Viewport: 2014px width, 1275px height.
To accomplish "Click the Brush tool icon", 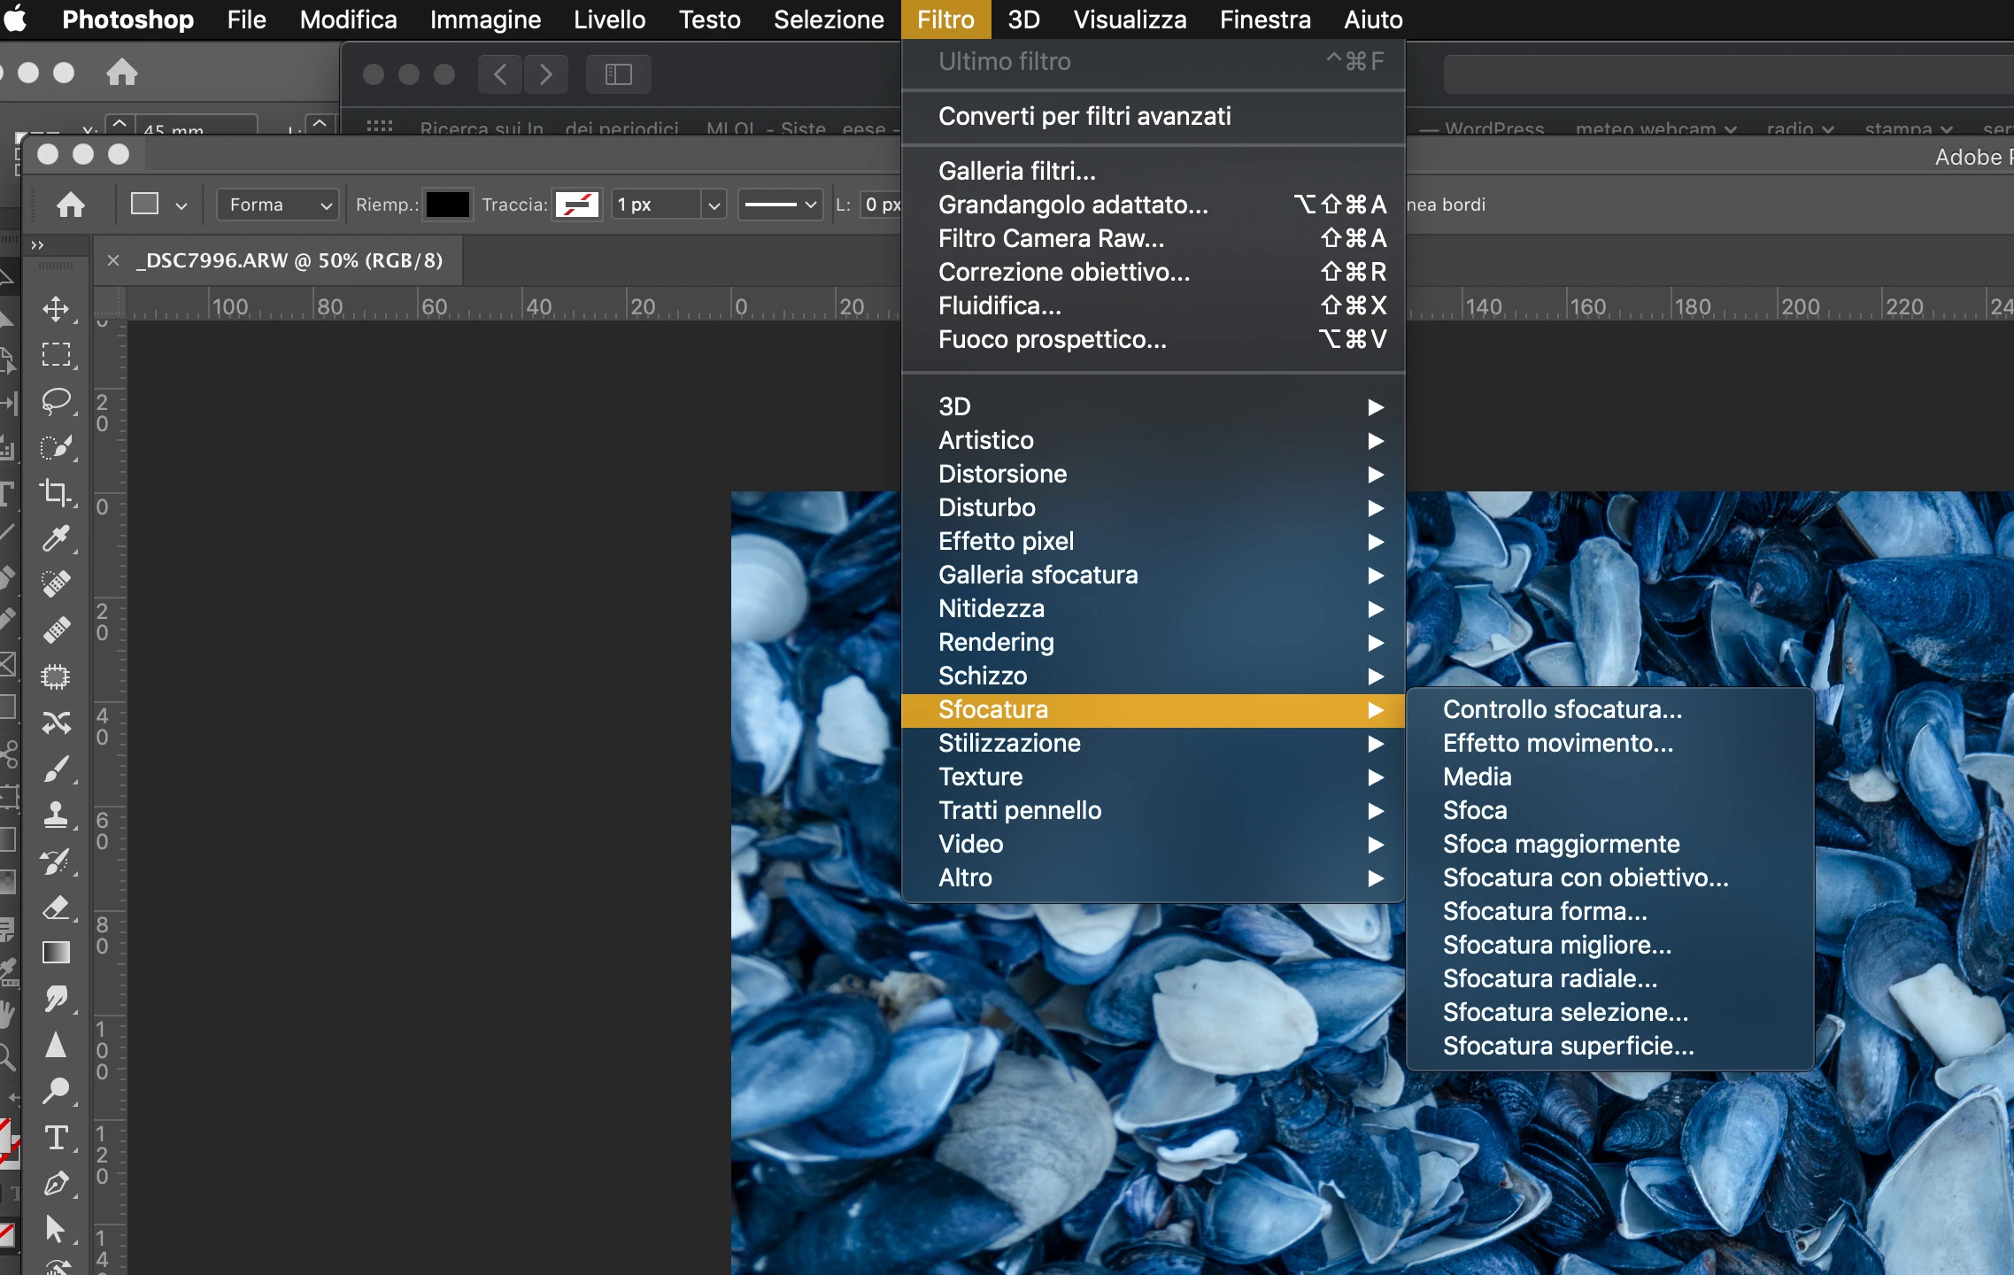I will 56,769.
